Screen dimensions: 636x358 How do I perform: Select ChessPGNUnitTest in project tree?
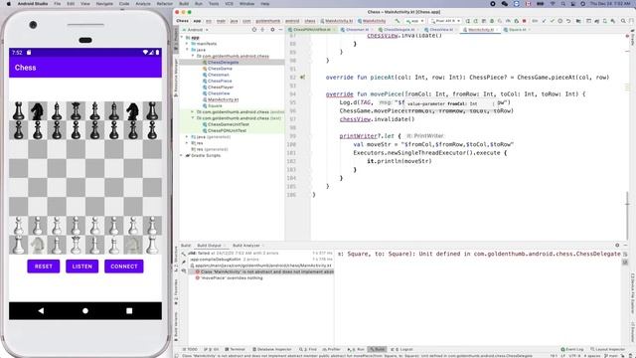(x=227, y=130)
